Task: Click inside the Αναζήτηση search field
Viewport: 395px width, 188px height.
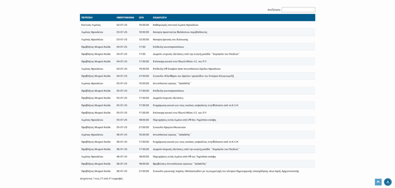Action: [x=298, y=10]
